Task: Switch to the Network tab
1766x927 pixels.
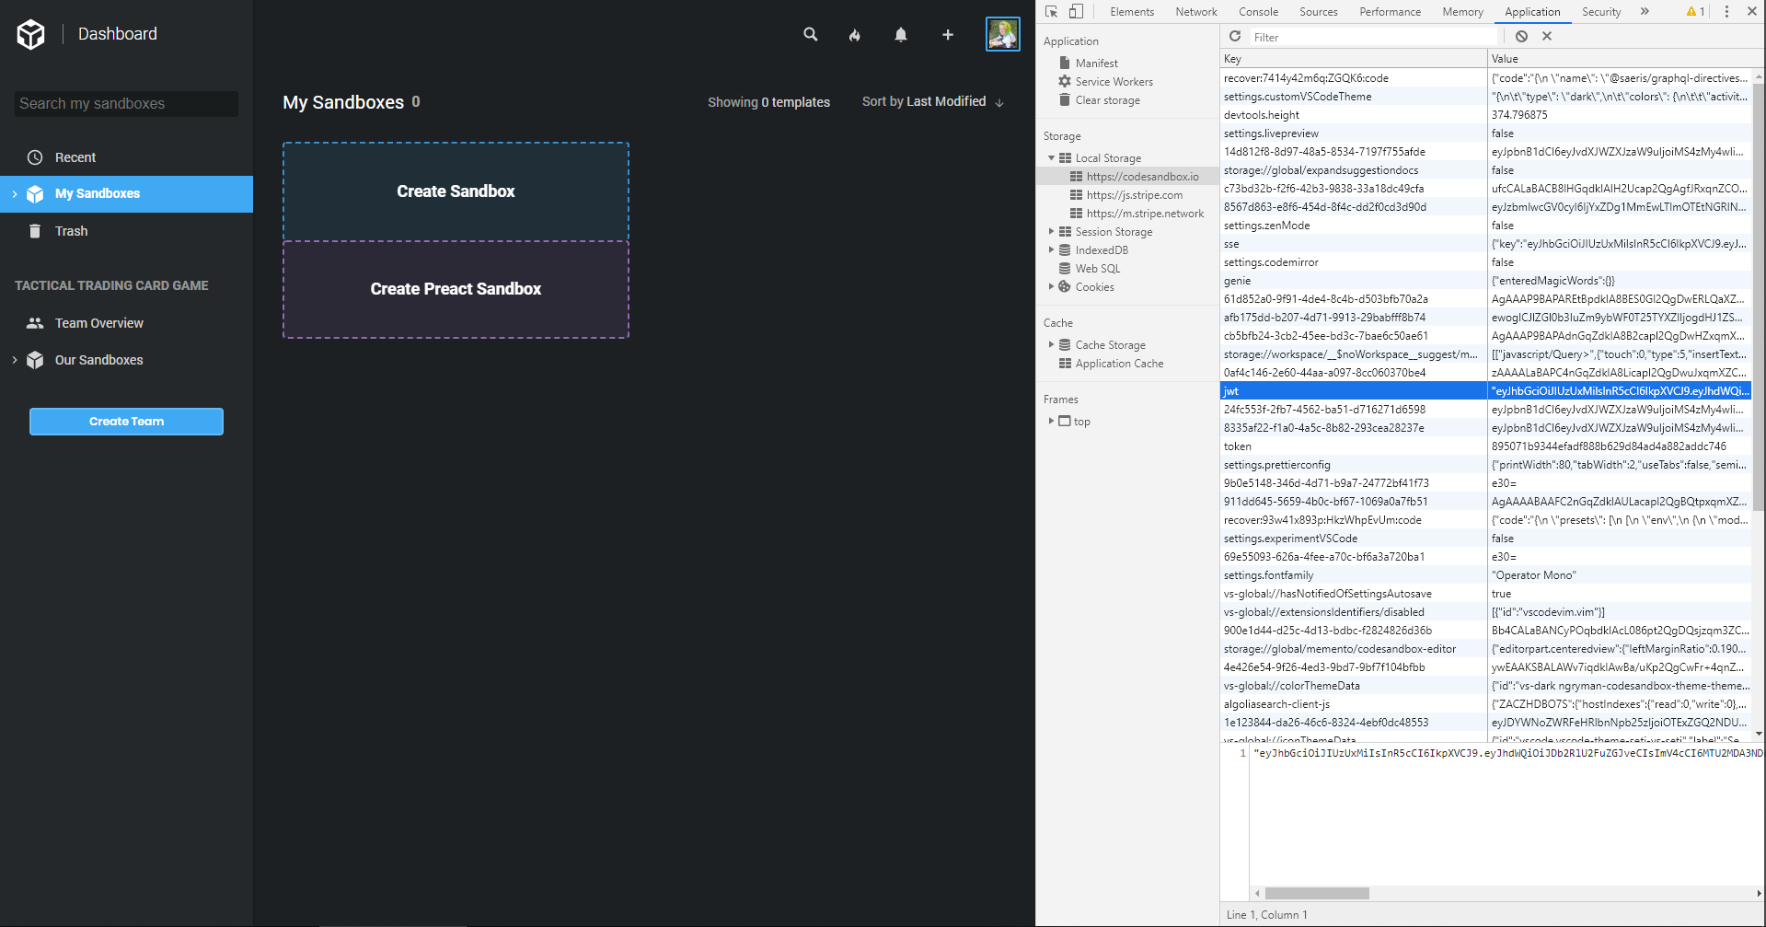Action: (1195, 11)
